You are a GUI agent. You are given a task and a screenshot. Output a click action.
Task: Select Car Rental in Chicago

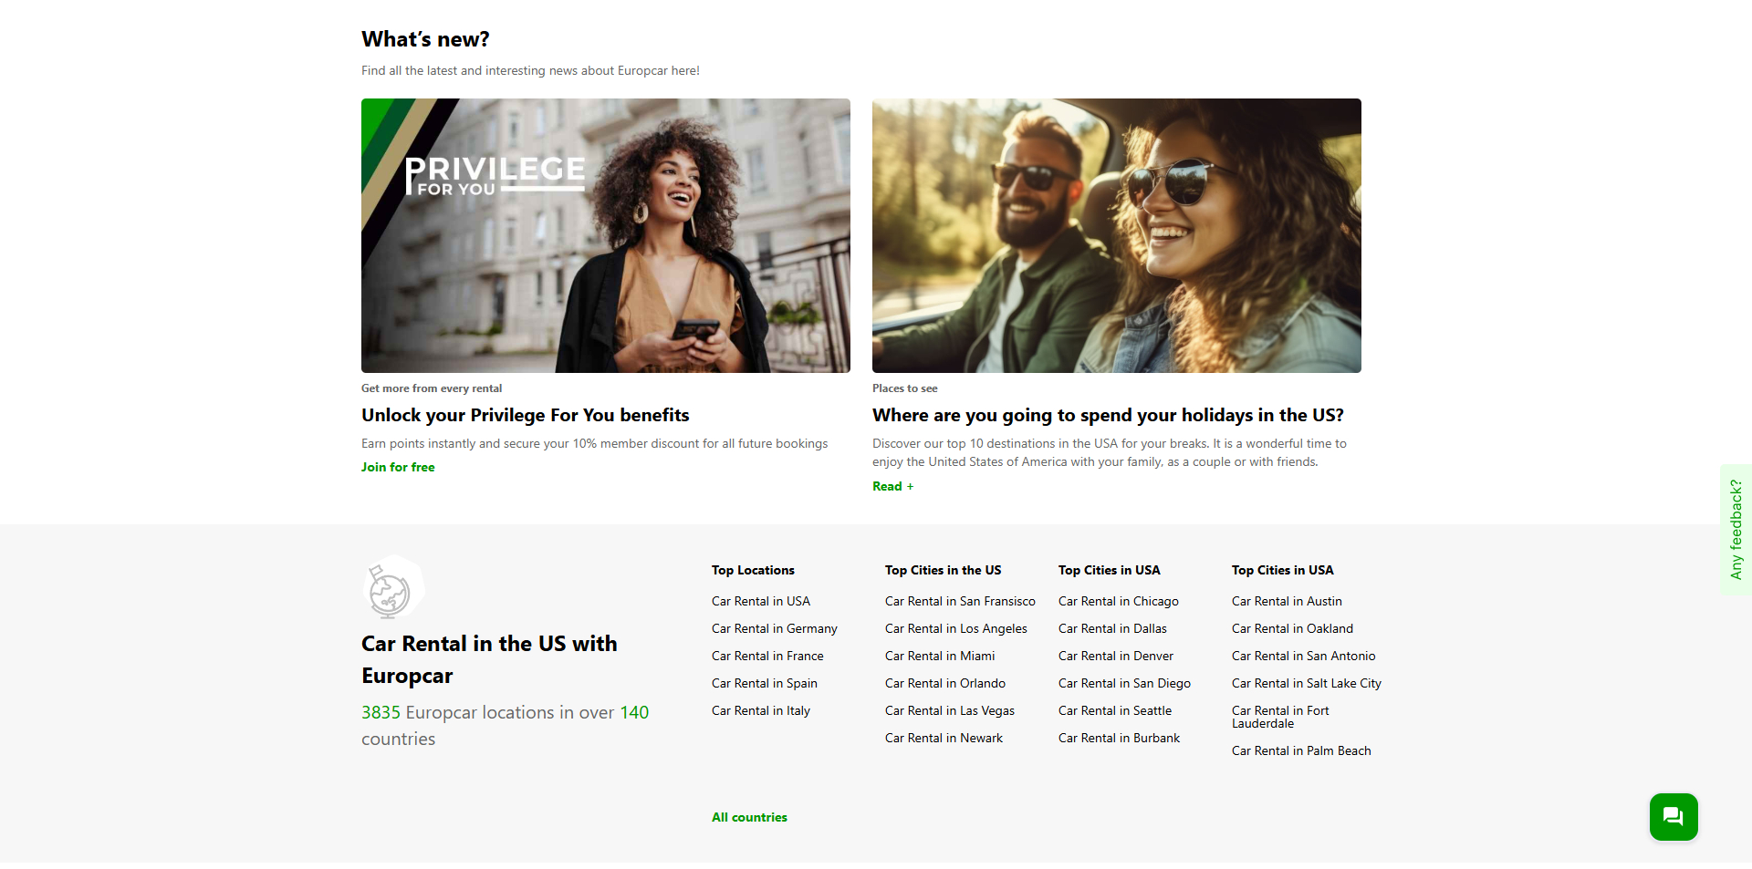[1118, 601]
